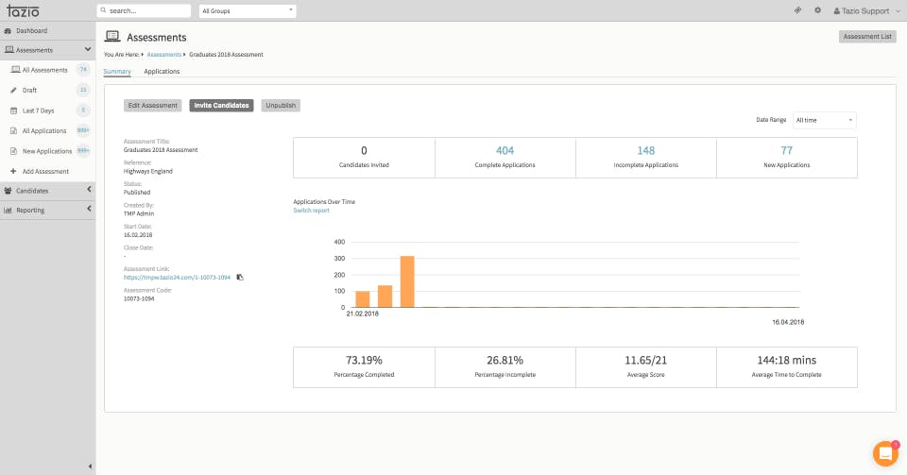Click the Graduates 2018 Assessment breadcrumb text
Image resolution: width=907 pixels, height=475 pixels.
(x=226, y=55)
